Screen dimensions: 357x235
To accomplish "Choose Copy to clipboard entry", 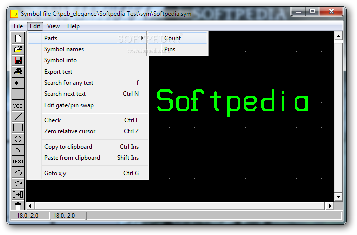I will [x=88, y=147].
